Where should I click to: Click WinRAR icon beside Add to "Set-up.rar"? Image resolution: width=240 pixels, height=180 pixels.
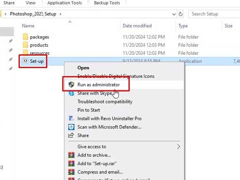[x=72, y=163]
